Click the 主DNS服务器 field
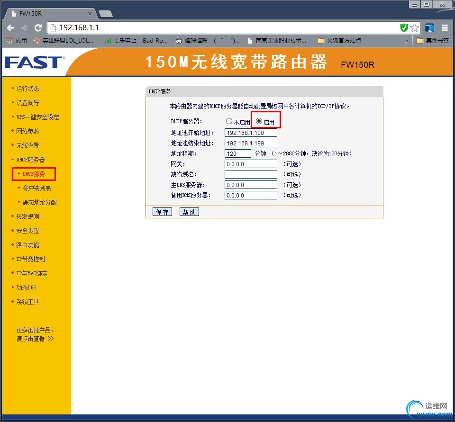This screenshot has height=422, width=455. click(251, 185)
